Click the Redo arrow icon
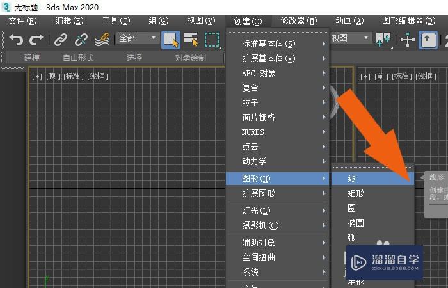 click(36, 40)
